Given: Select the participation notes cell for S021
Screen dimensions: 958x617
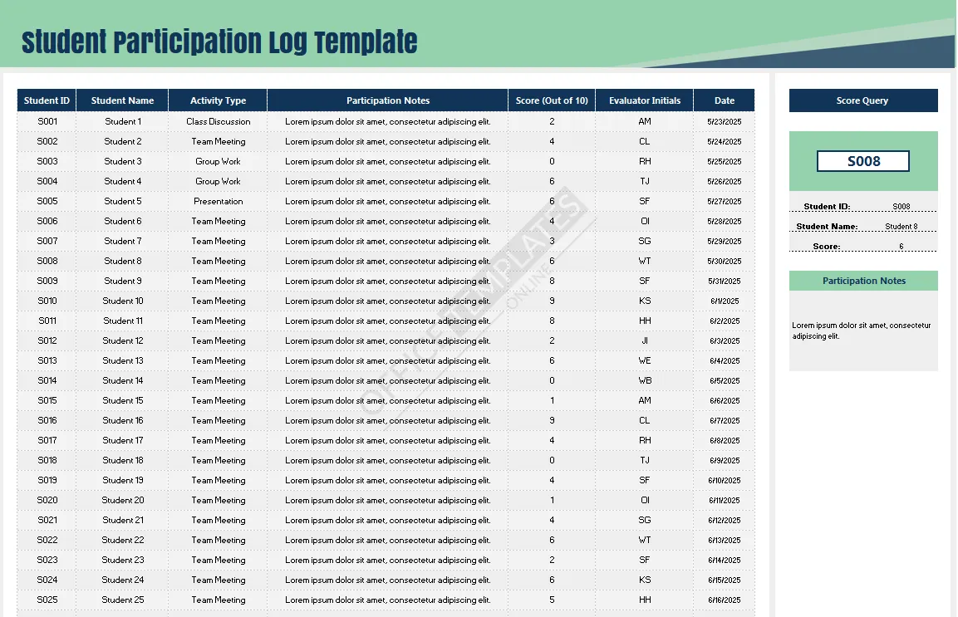Looking at the screenshot, I should coord(388,520).
